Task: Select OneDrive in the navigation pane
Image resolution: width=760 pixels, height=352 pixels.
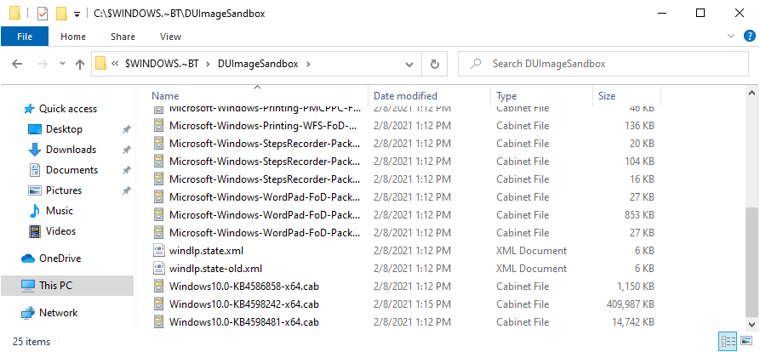Action: click(x=60, y=258)
